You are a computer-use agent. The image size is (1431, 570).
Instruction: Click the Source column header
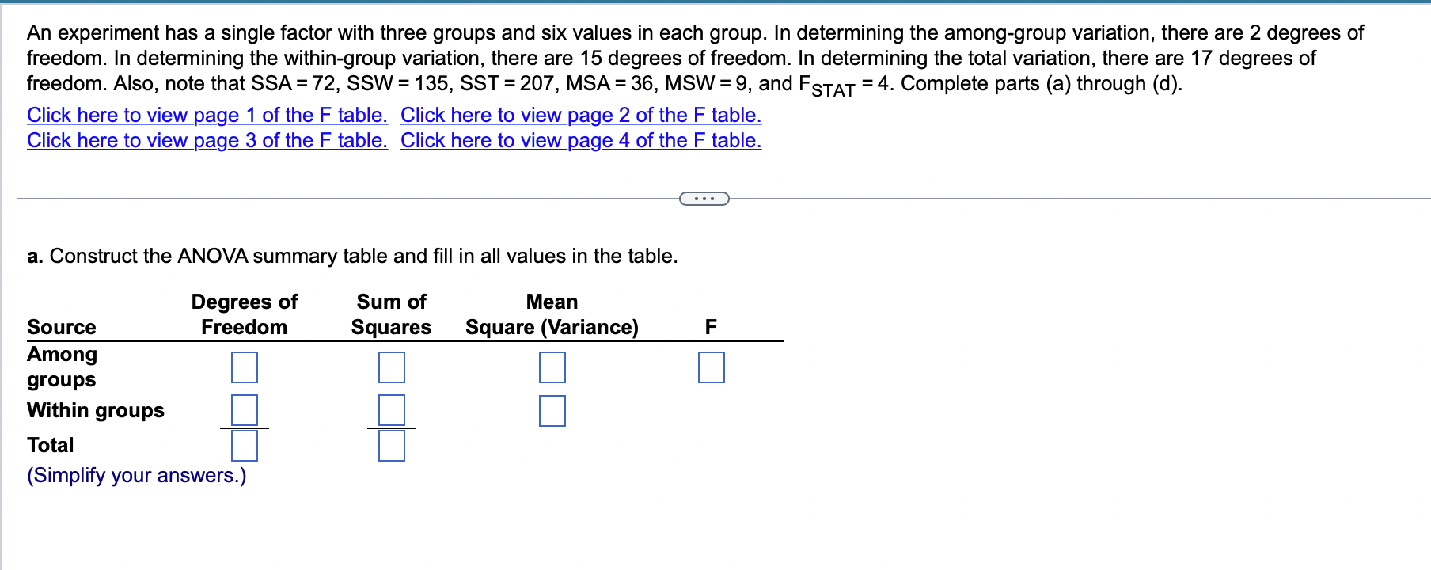point(60,326)
